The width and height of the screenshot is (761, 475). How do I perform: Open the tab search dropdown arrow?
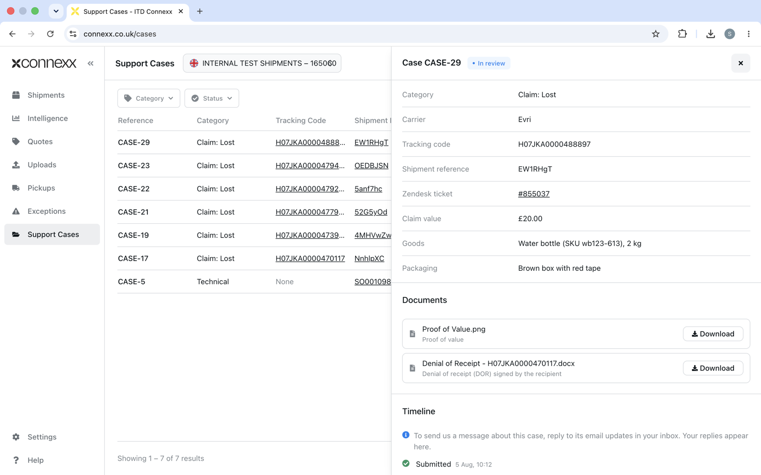[x=56, y=11]
